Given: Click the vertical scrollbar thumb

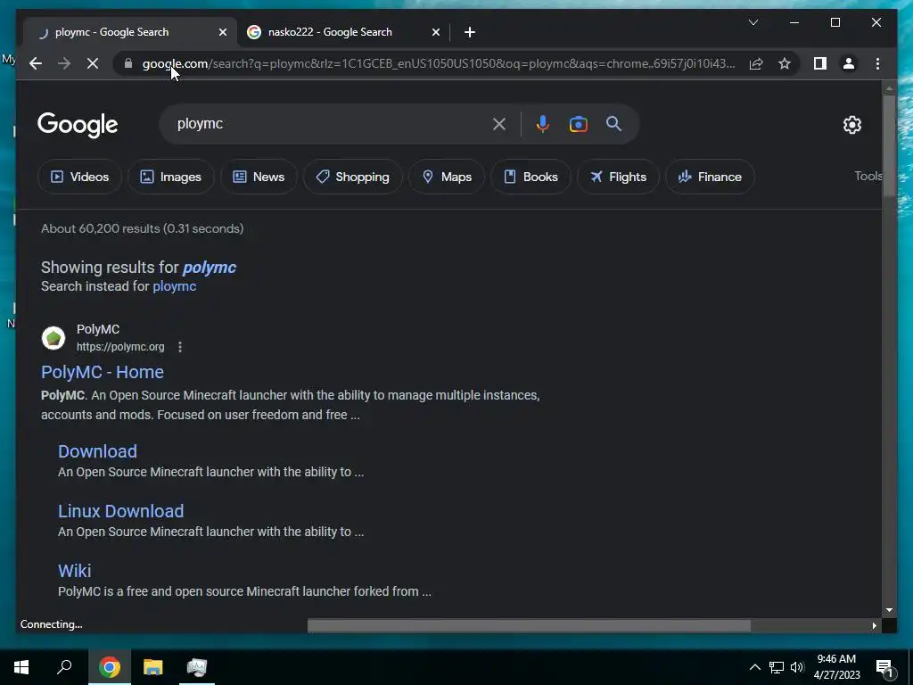Looking at the screenshot, I should (x=889, y=145).
